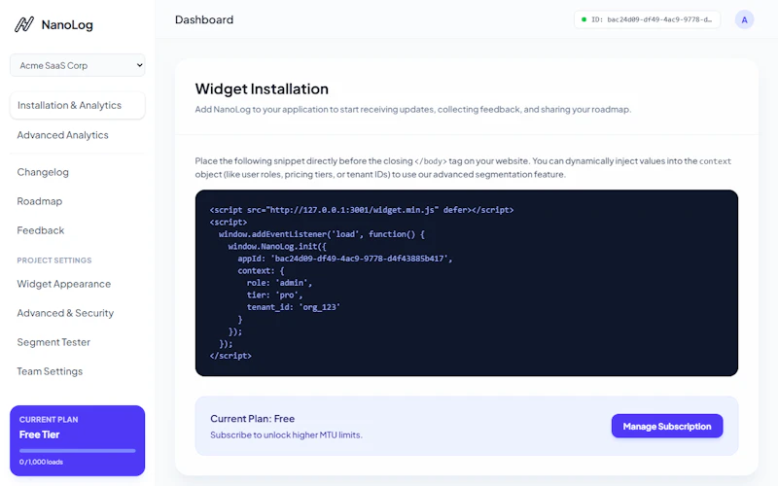Click the tenant_id: 'org_123' line
The image size is (778, 486).
[294, 307]
